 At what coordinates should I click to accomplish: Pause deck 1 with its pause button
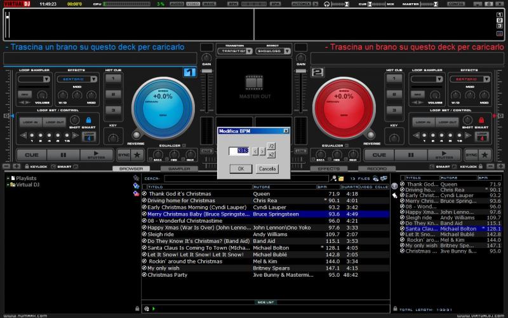(63, 155)
